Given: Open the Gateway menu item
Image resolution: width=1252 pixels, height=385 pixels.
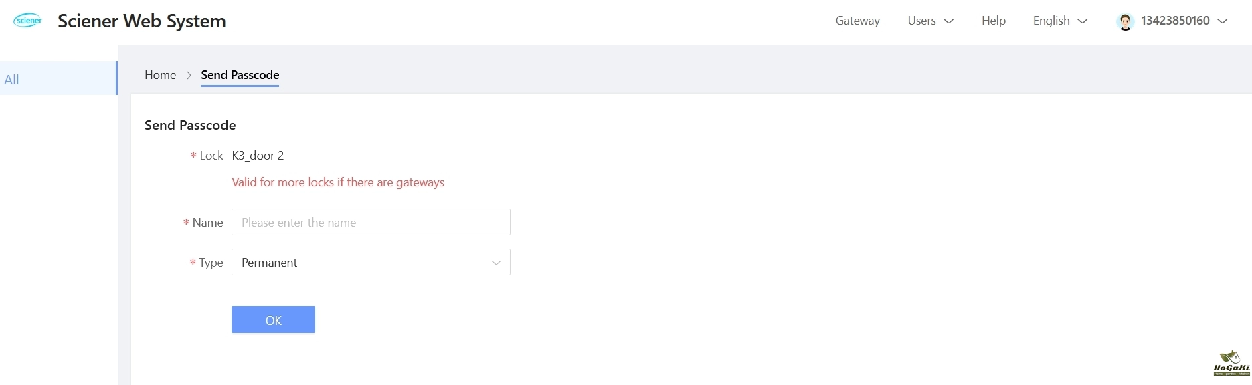Looking at the screenshot, I should [x=857, y=21].
